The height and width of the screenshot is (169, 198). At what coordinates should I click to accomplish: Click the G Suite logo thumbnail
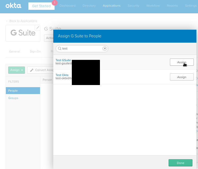click(23, 33)
